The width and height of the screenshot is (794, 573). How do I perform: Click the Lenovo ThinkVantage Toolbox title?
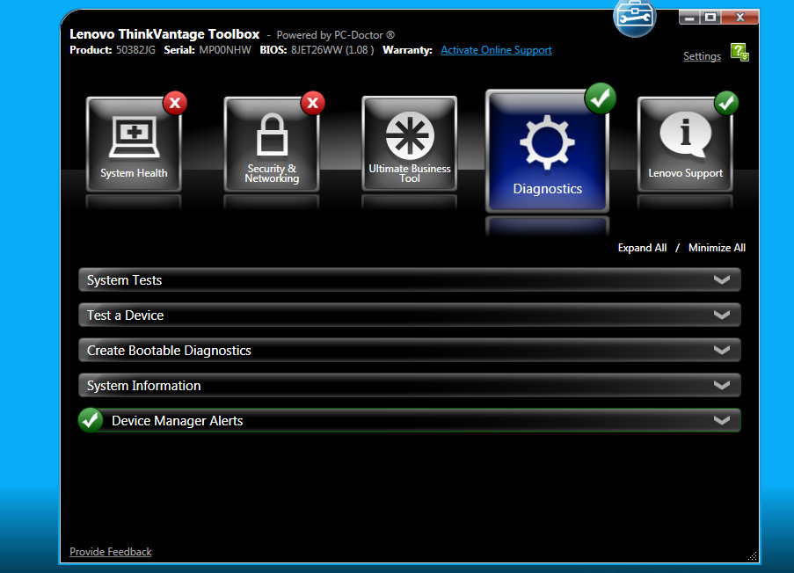164,34
